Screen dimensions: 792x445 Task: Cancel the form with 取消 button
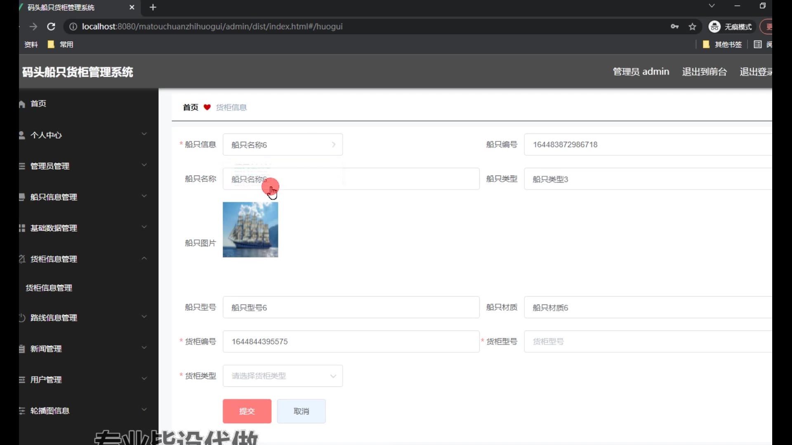[301, 411]
